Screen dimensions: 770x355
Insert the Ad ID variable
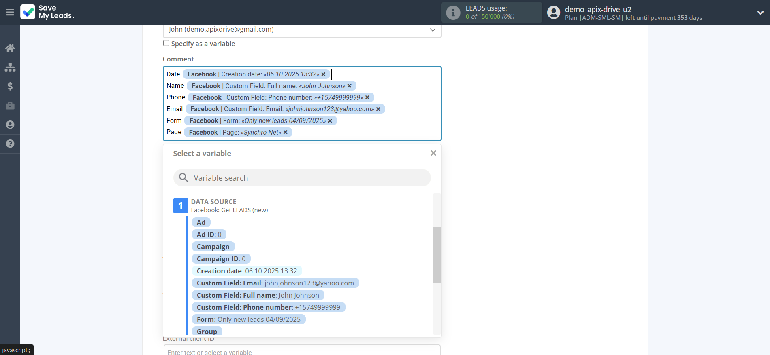(x=209, y=235)
